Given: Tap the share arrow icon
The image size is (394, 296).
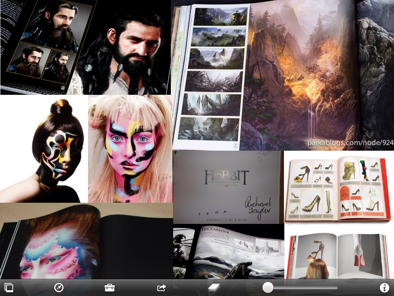Looking at the screenshot, I should [x=162, y=288].
